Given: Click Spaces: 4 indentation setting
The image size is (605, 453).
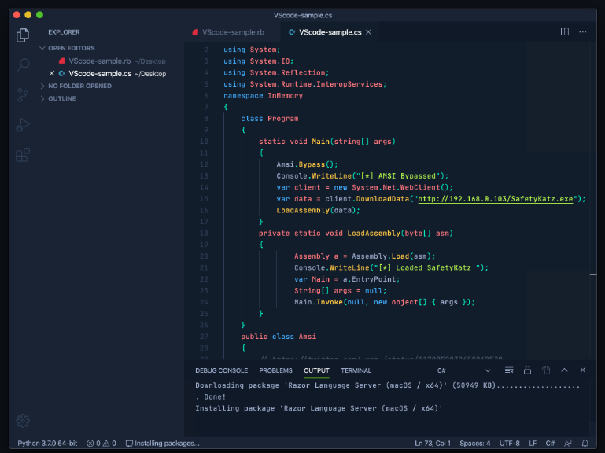Looking at the screenshot, I should tap(474, 444).
